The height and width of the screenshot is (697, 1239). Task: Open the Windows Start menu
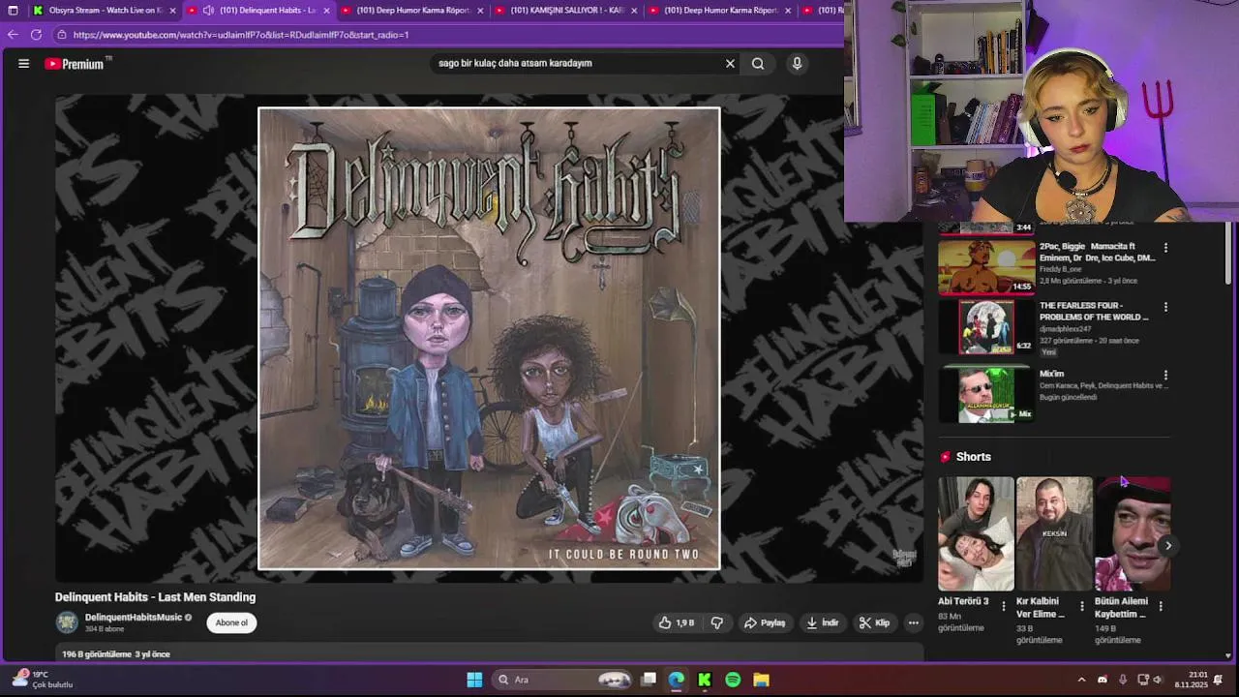(x=474, y=680)
